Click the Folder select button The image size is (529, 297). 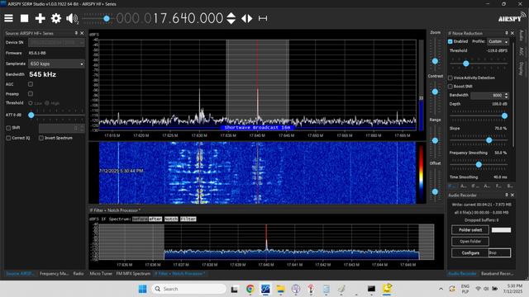pyautogui.click(x=470, y=230)
